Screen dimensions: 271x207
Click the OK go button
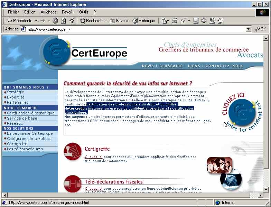tap(261, 29)
